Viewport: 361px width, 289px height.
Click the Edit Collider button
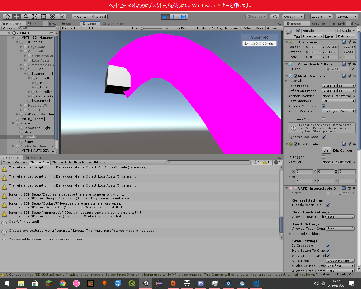[x=326, y=150]
